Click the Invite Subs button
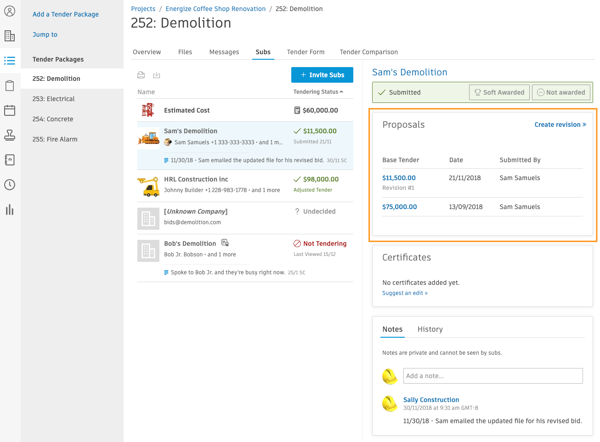This screenshot has height=442, width=600. coord(322,75)
